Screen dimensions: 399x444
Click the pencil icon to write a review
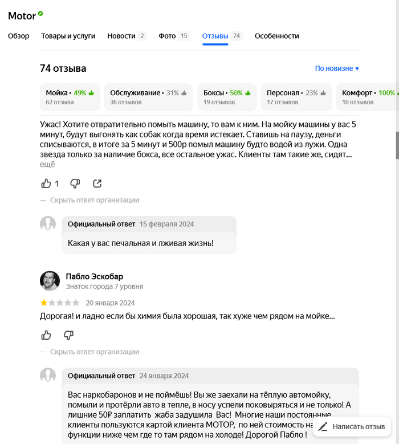click(x=323, y=426)
